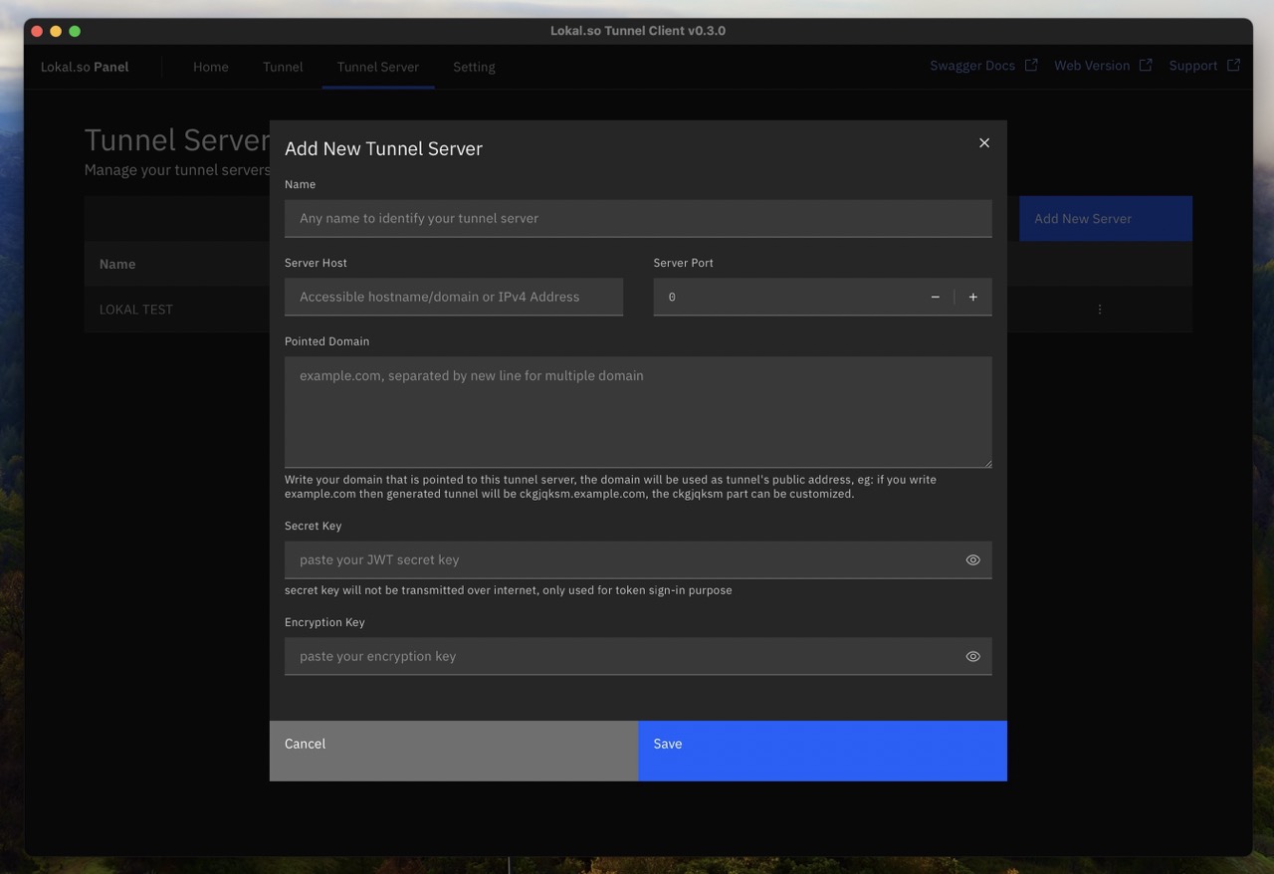
Task: Switch to the Home tab
Action: [210, 67]
